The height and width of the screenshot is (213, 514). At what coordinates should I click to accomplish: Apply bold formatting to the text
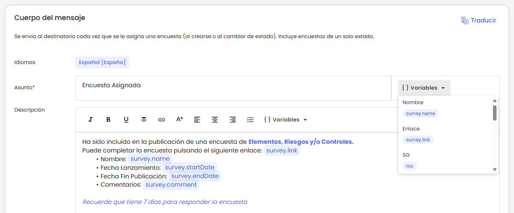click(x=108, y=120)
